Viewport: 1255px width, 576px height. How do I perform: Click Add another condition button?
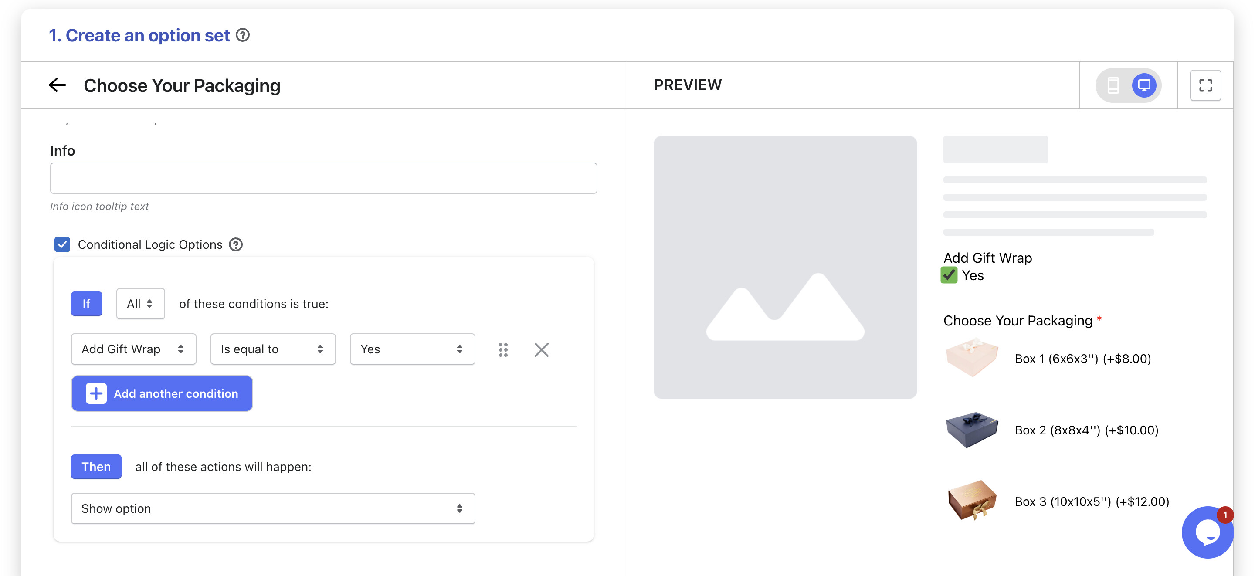162,393
